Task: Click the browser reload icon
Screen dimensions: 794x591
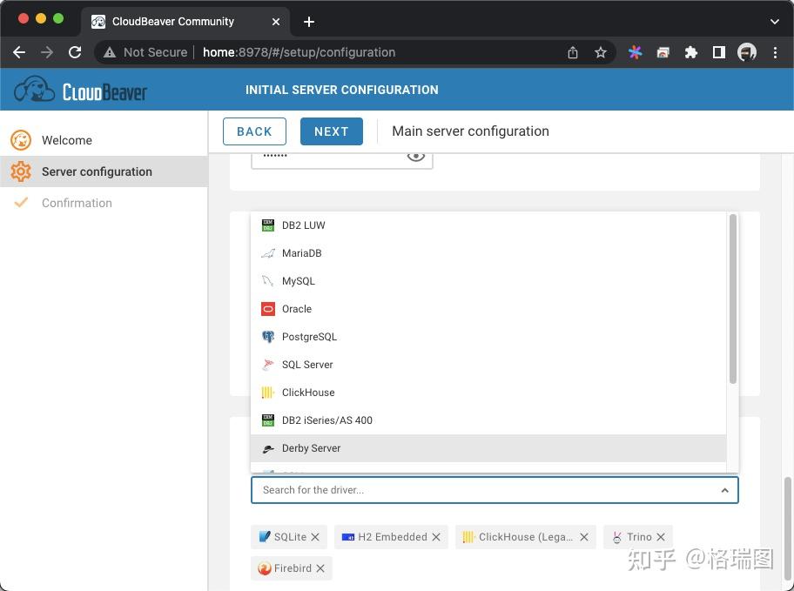Action: [75, 52]
